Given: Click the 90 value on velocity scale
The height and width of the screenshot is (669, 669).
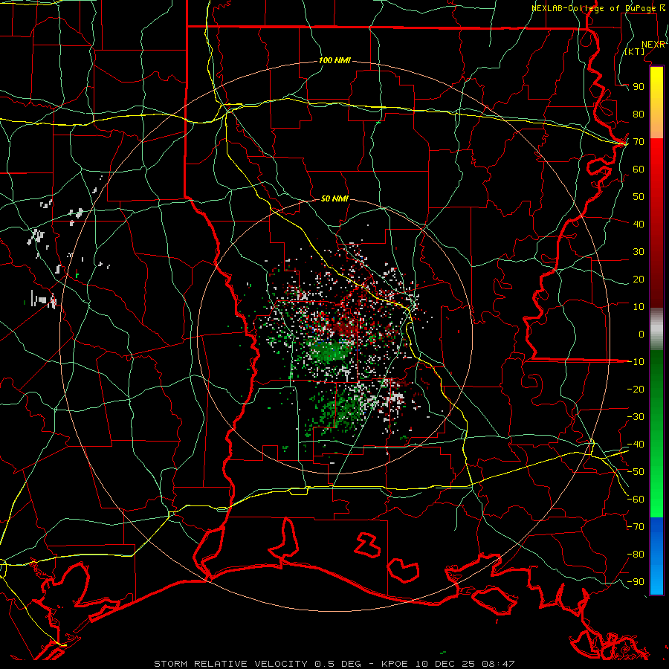Looking at the screenshot, I should pos(639,87).
